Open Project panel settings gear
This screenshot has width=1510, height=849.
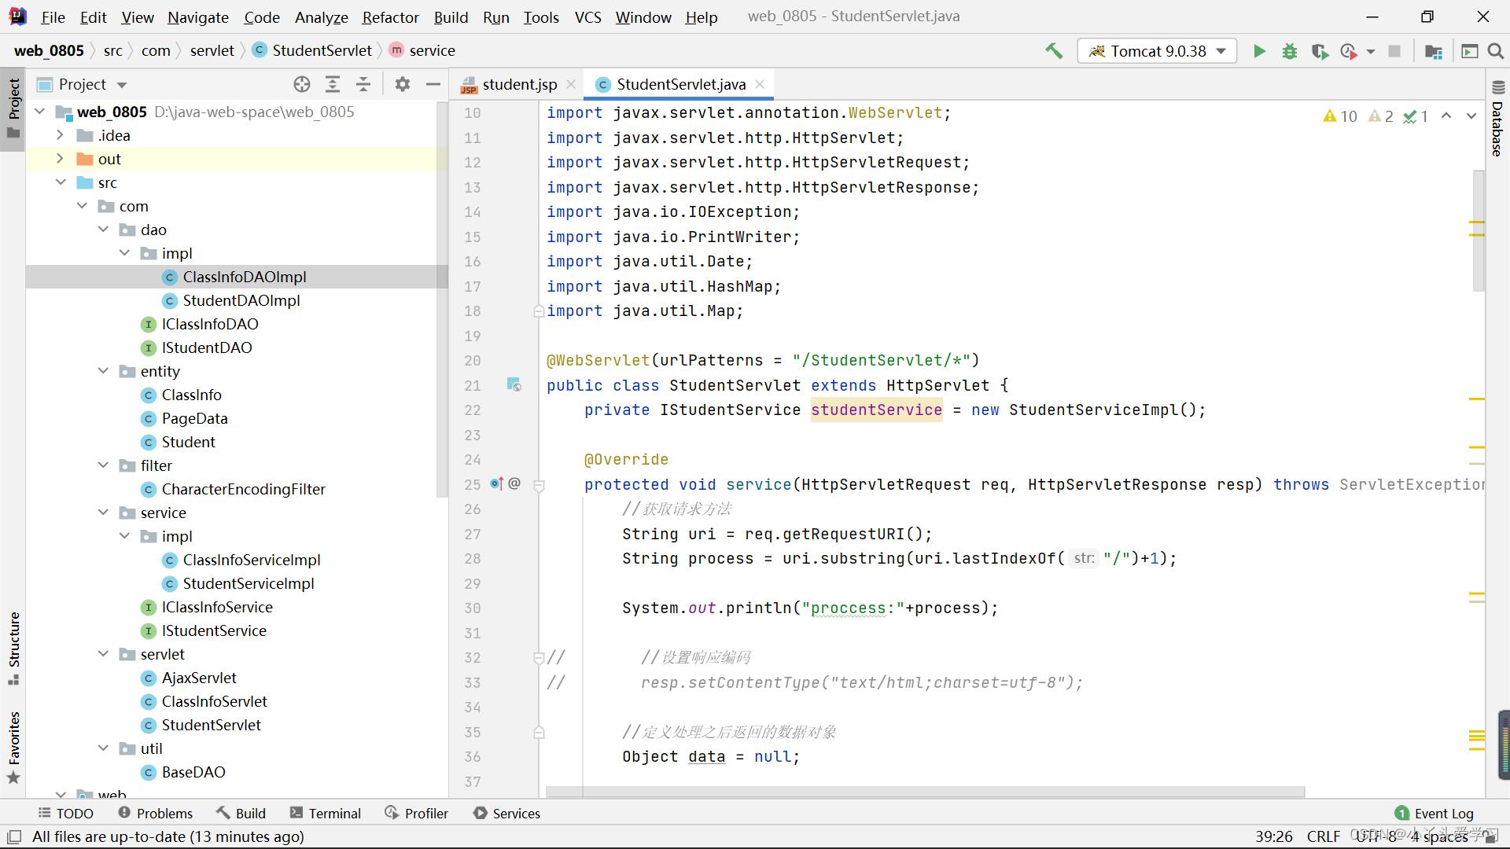[x=403, y=84]
